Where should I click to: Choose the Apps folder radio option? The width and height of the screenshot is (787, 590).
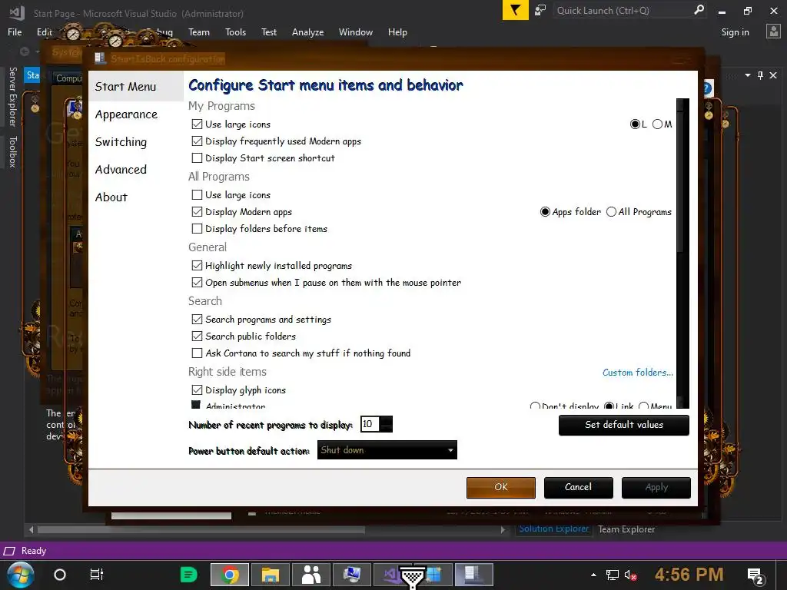545,212
